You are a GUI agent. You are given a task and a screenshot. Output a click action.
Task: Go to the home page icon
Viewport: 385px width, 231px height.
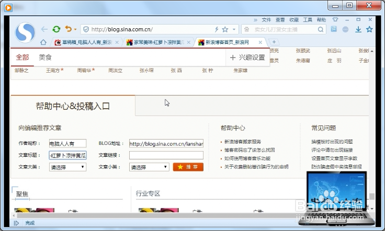[x=43, y=42]
